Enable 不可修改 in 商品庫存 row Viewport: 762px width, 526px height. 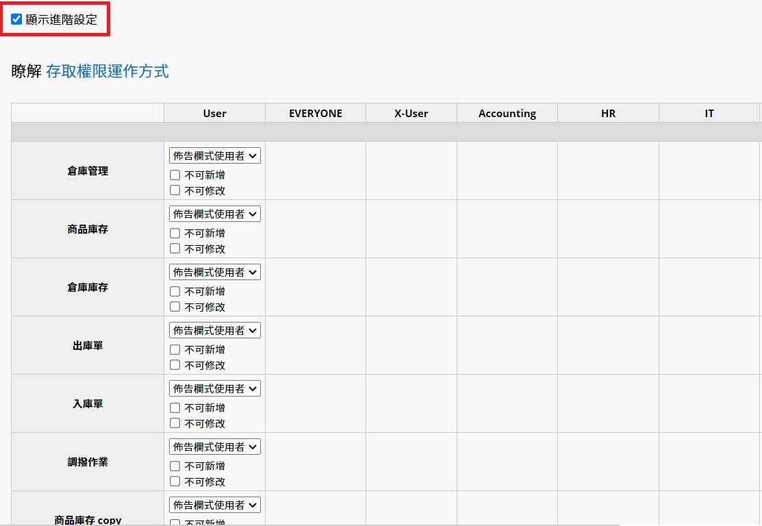[x=175, y=249]
